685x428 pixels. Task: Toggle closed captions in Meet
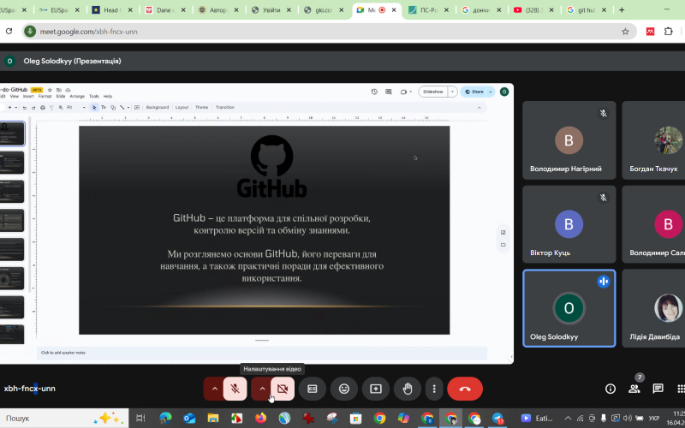pyautogui.click(x=312, y=389)
